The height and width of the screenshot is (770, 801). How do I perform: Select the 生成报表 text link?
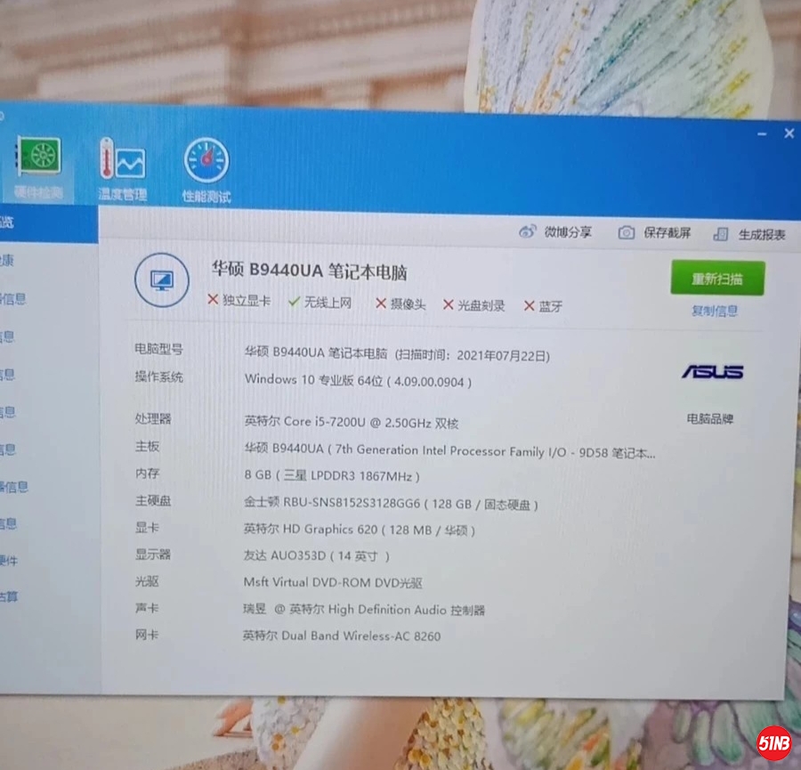pos(762,234)
